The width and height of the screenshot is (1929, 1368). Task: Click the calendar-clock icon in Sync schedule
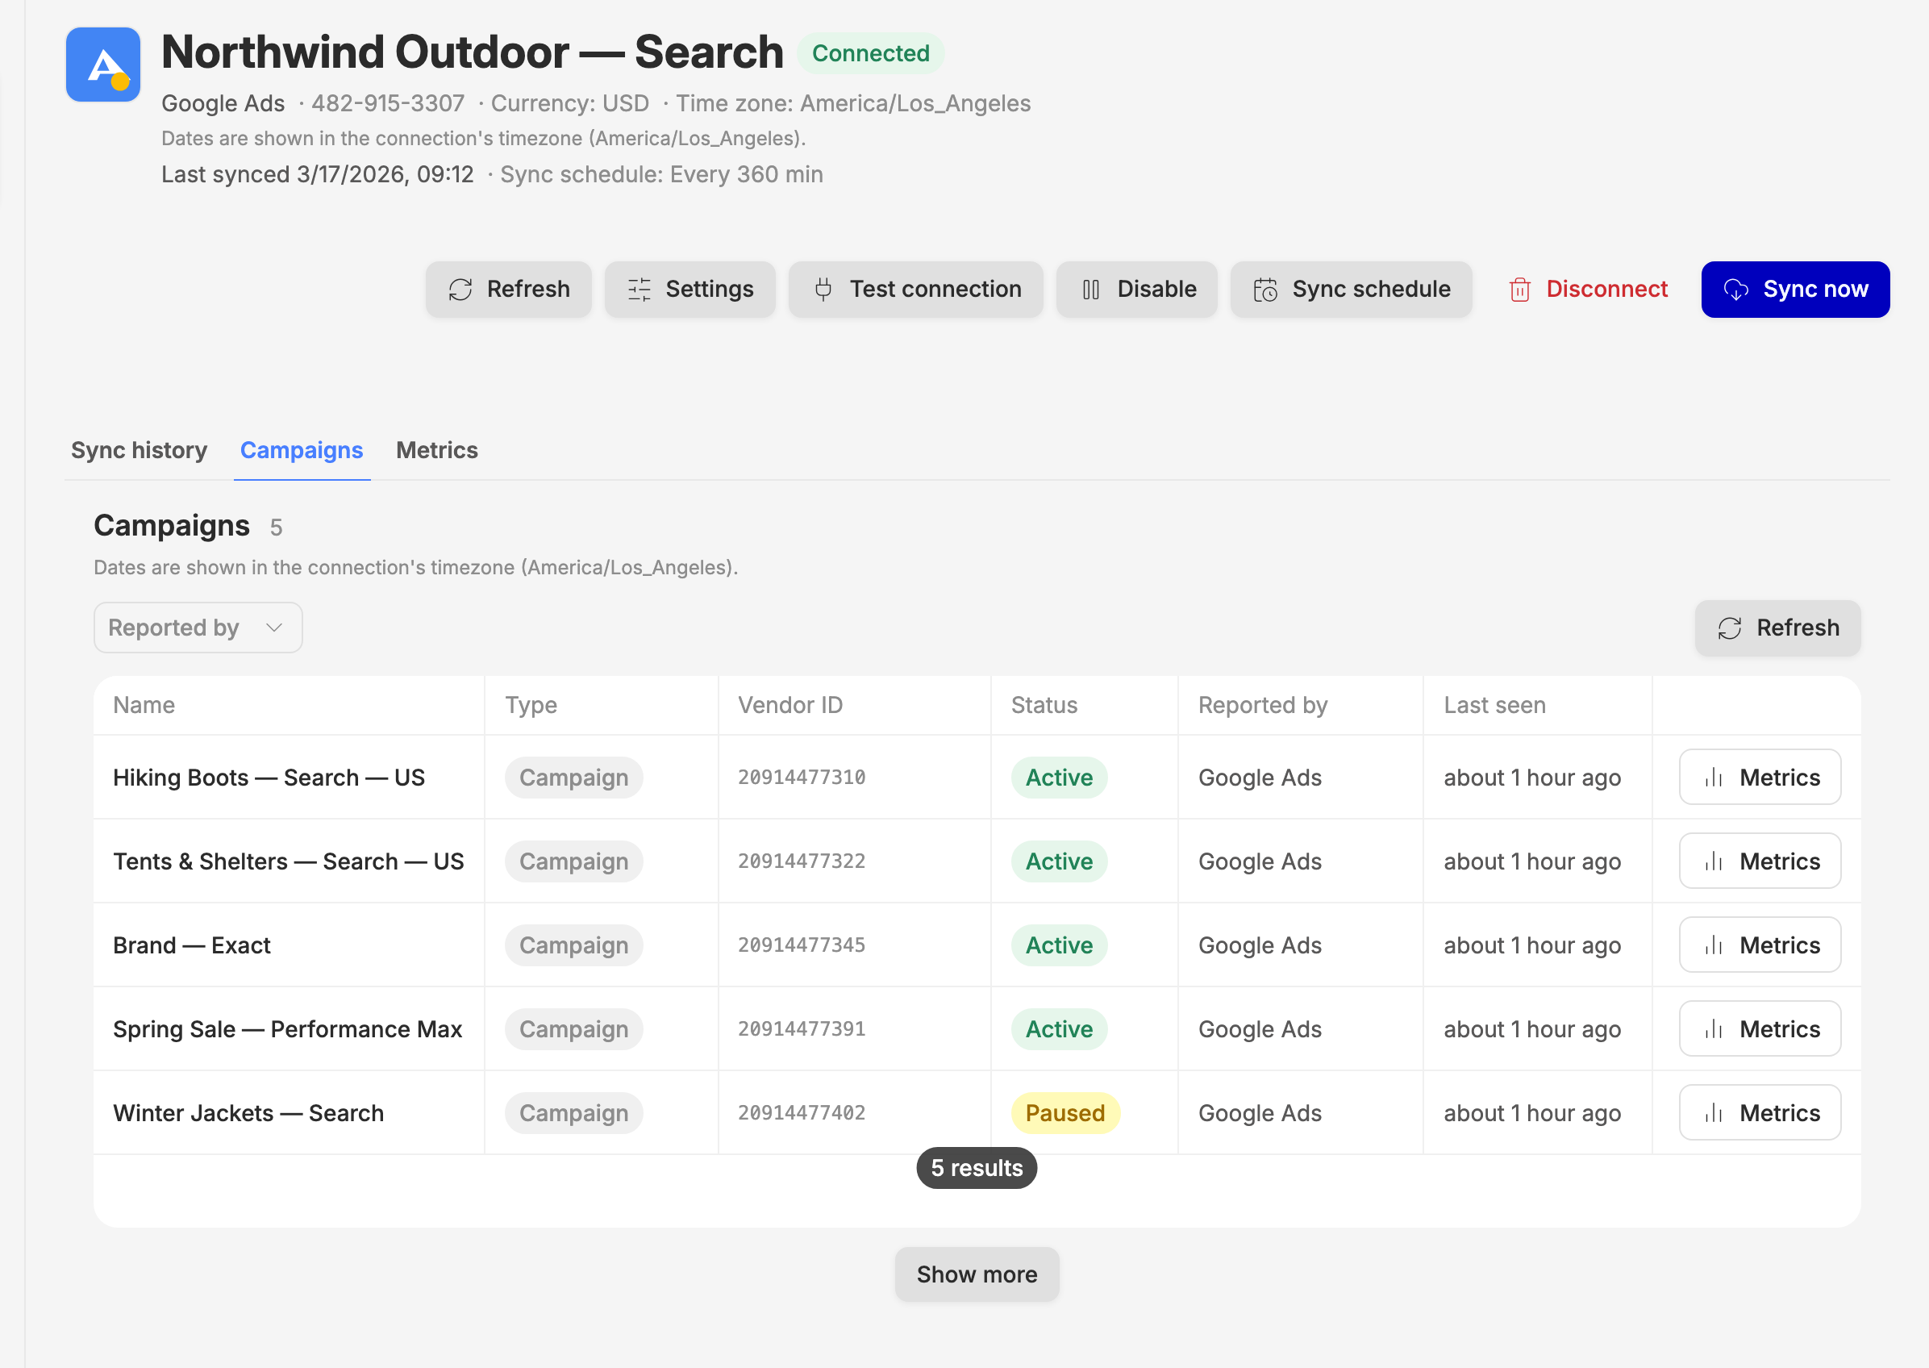pyautogui.click(x=1265, y=290)
